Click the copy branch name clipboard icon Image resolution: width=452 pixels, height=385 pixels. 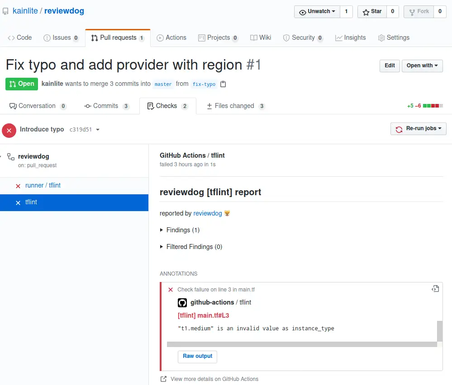[223, 84]
